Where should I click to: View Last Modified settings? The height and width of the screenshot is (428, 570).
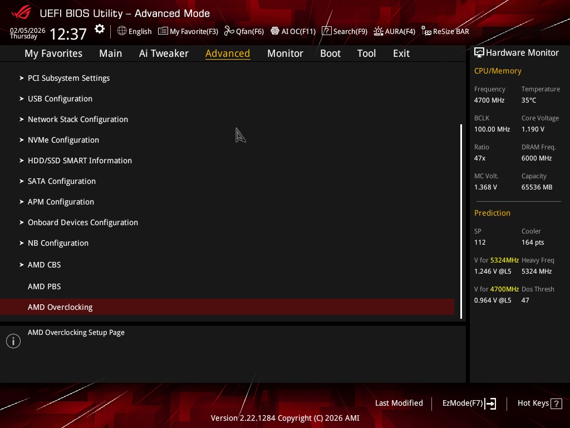399,403
